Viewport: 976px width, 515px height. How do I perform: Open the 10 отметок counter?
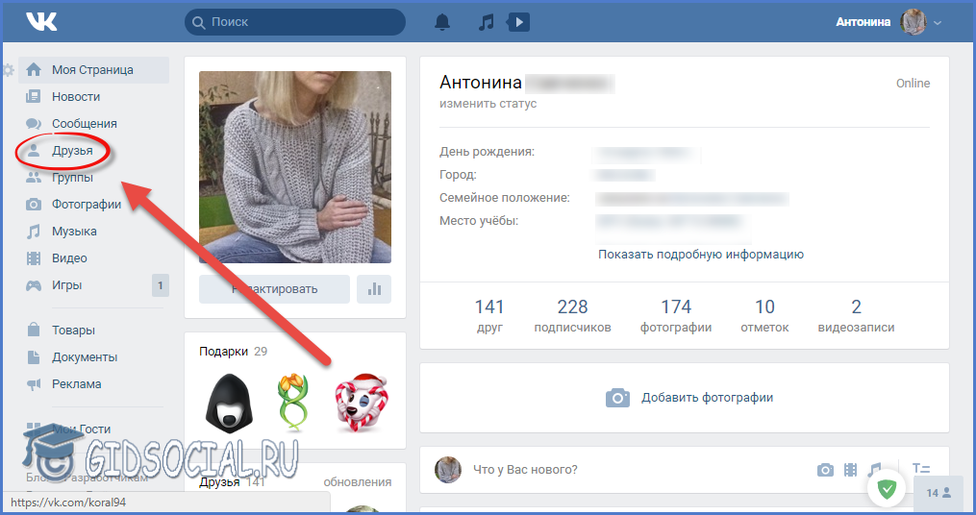click(x=764, y=316)
